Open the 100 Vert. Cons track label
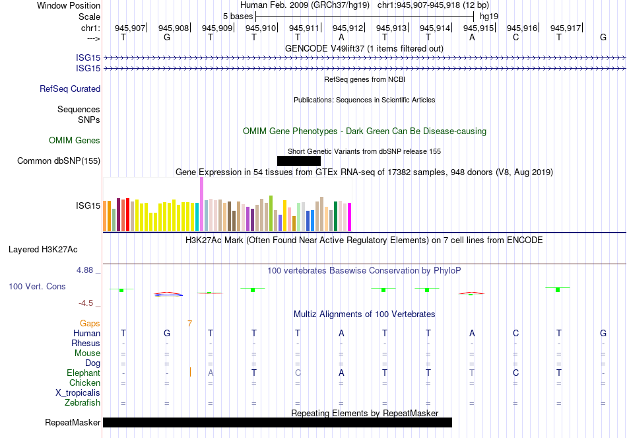 pos(37,286)
